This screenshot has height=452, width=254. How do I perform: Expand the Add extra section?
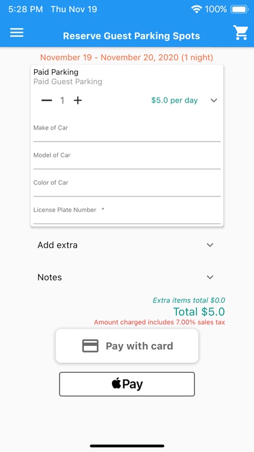[x=127, y=245]
